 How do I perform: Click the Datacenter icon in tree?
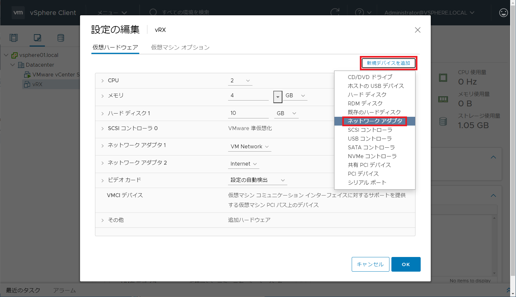[21, 65]
